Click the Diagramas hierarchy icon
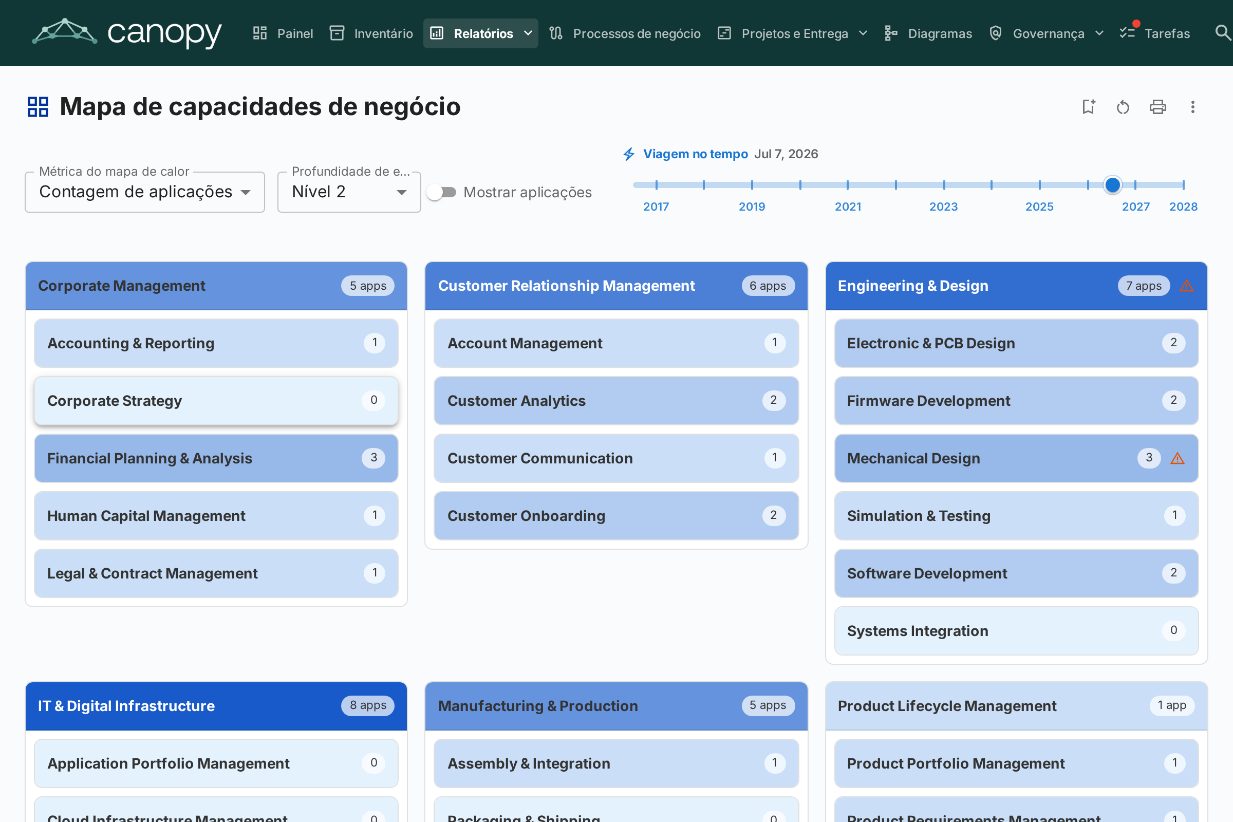The height and width of the screenshot is (822, 1233). tap(891, 33)
